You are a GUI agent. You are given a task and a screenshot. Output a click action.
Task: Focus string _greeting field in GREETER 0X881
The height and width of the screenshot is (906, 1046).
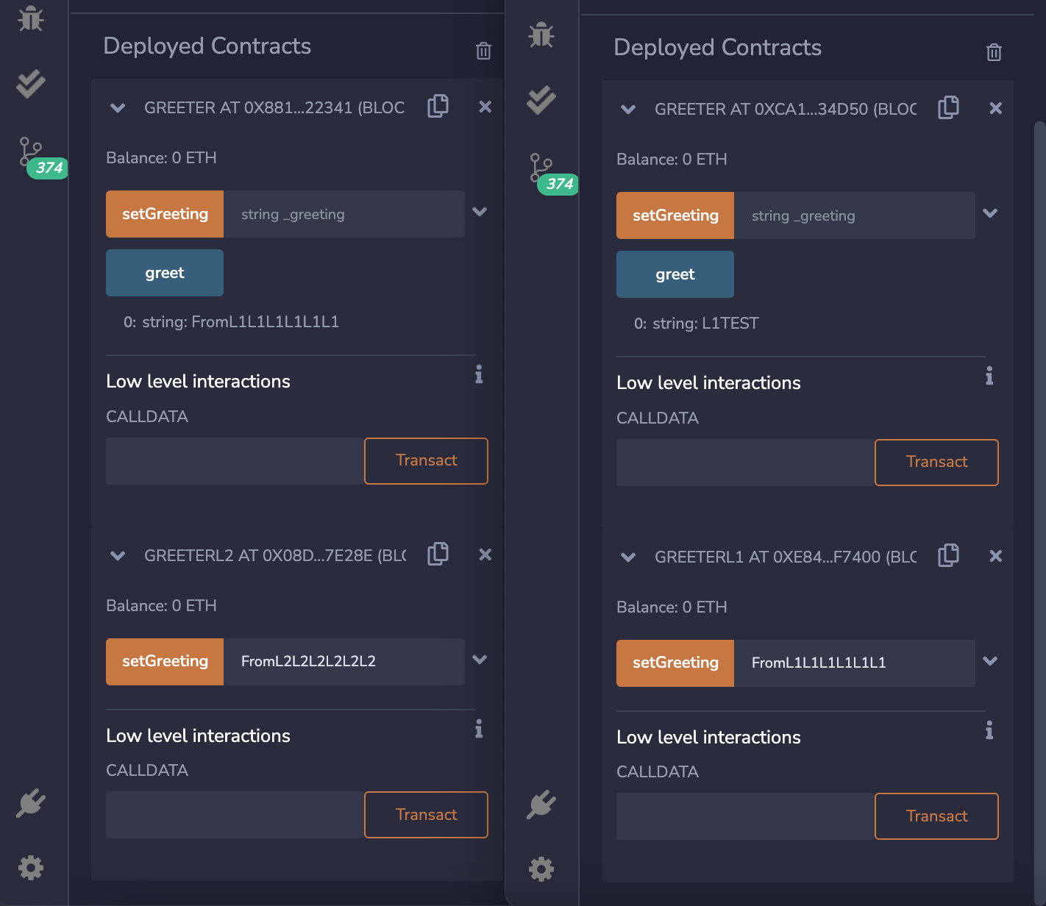click(x=344, y=214)
